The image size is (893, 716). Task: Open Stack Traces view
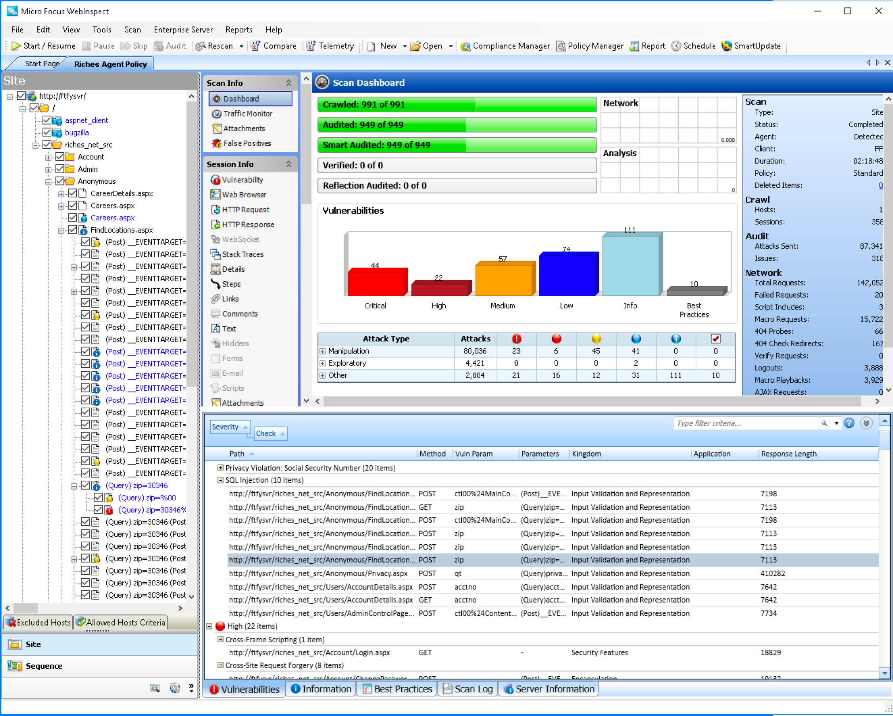[243, 254]
